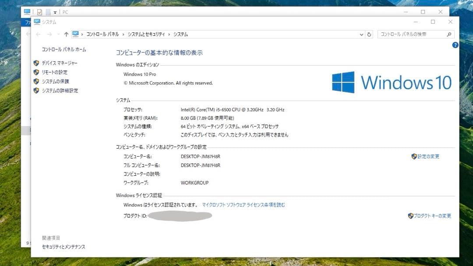Go to Control Panel Home
This screenshot has height=266, width=473.
coord(64,49)
